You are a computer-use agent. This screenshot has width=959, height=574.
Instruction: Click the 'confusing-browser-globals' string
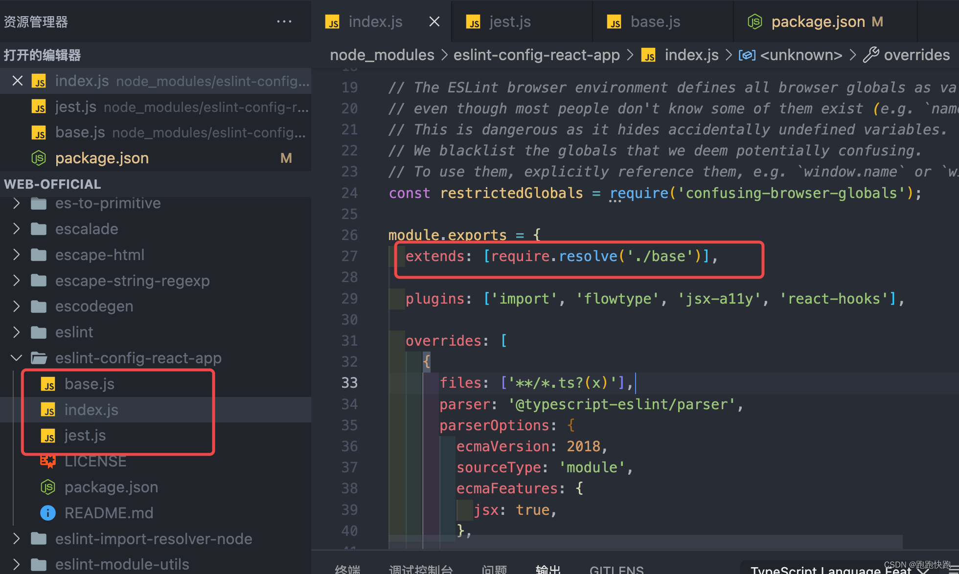pyautogui.click(x=792, y=193)
